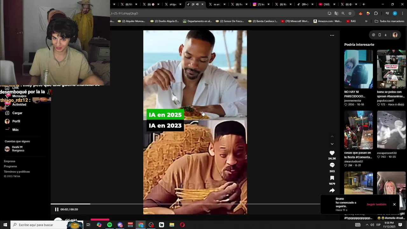Close the active TikTok browser tab
Screen dimensions: 407x229
202,4
